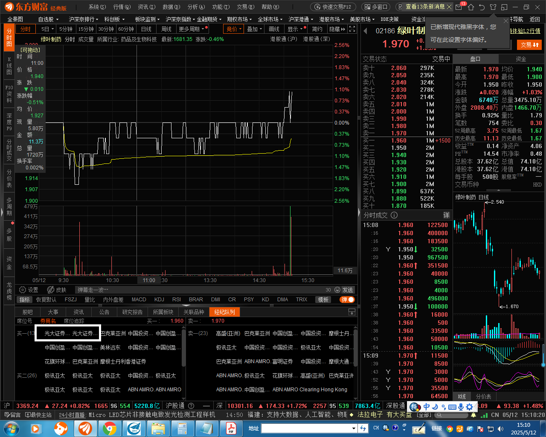The height and width of the screenshot is (437, 546).
Task: Click the 沪股通 help question icon
Action: point(191,406)
